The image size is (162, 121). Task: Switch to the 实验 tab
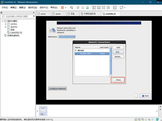[73, 14]
